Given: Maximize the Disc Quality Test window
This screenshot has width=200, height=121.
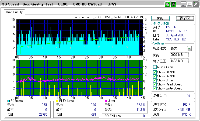Looking at the screenshot, I should tap(190, 4).
